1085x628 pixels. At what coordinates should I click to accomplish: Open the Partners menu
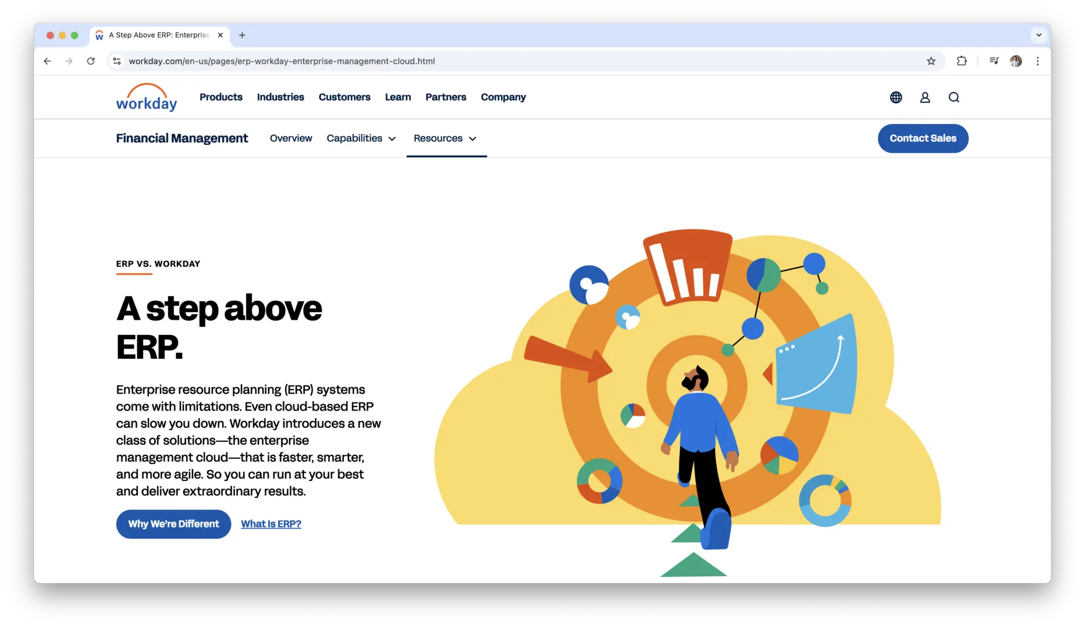coord(446,97)
